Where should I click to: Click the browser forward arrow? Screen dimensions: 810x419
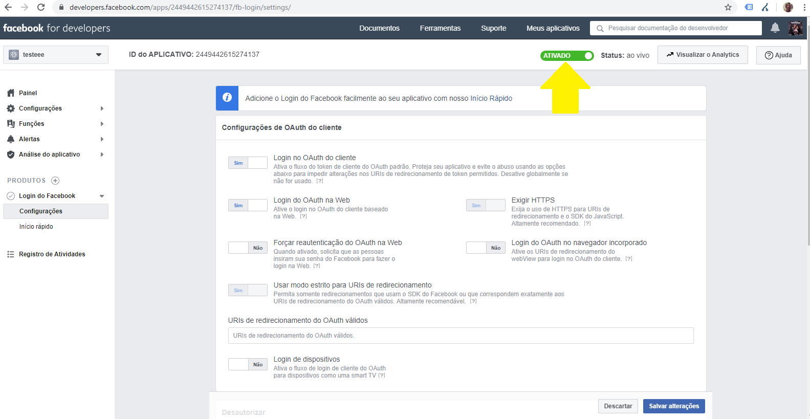(25, 7)
